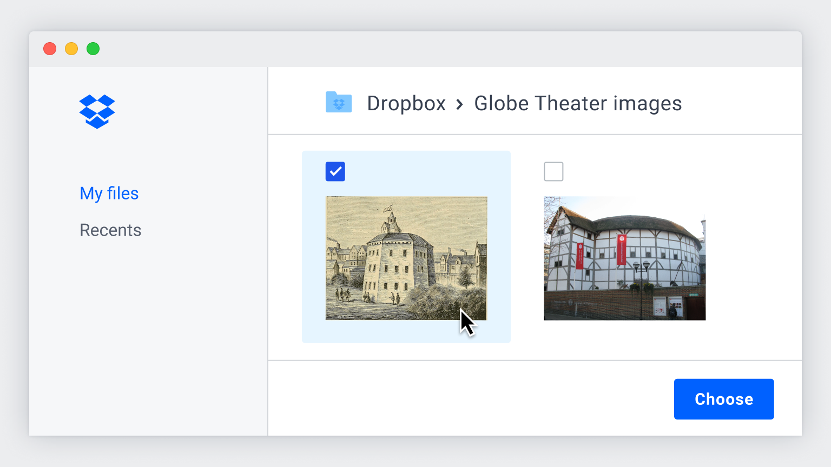Click the flag atop the engraved theater
The image size is (831, 467).
[387, 208]
